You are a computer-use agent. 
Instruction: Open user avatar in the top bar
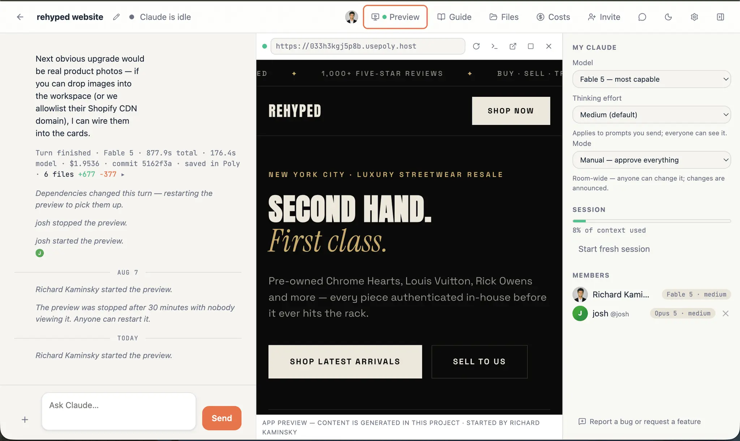click(x=351, y=17)
